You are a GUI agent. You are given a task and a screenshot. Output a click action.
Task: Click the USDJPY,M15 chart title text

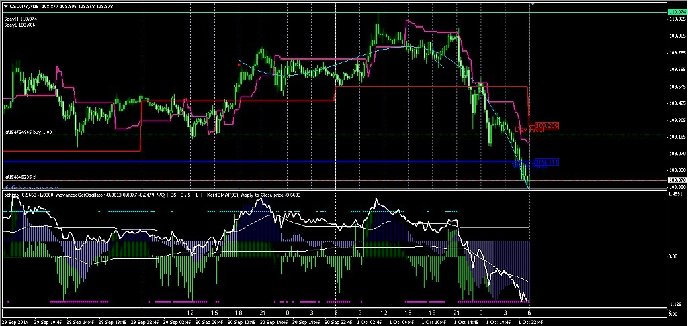tap(25, 5)
